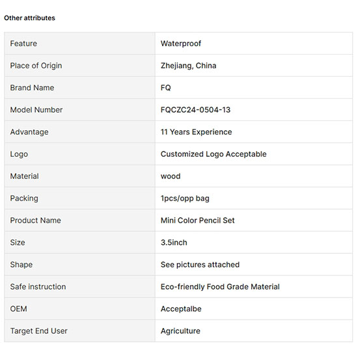This screenshot has width=358, height=358.
Task: Click See pictures attached value
Action: point(200,265)
